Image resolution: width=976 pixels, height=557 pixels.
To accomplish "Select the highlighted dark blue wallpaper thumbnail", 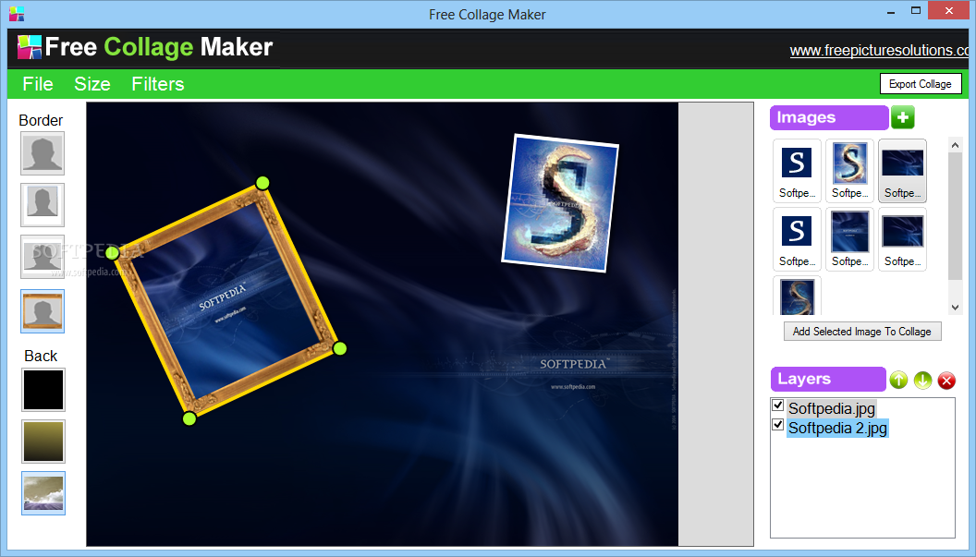I will tap(903, 171).
